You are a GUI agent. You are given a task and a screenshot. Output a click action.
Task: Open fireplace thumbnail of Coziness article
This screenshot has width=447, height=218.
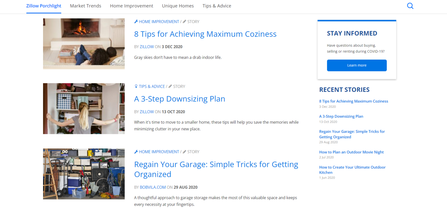point(84,44)
